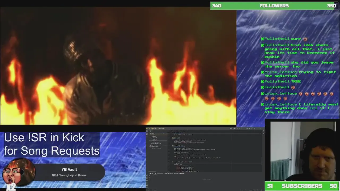Select External Libraries in project tree
340x191 pixels.
tap(155, 147)
